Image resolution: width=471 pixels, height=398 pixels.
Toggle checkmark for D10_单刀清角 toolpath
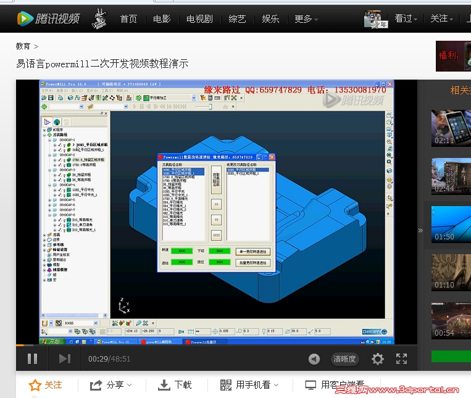click(60, 225)
